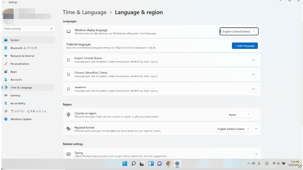Click the Add language button

(x=245, y=46)
